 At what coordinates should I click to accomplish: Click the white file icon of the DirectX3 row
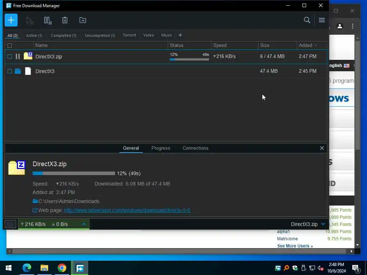point(28,71)
